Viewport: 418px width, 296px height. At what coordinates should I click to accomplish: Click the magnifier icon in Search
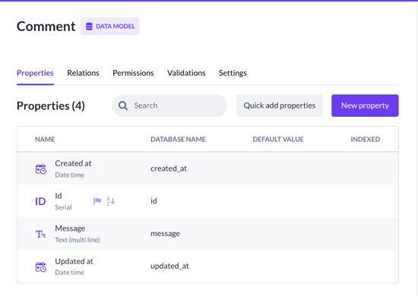[x=123, y=105]
